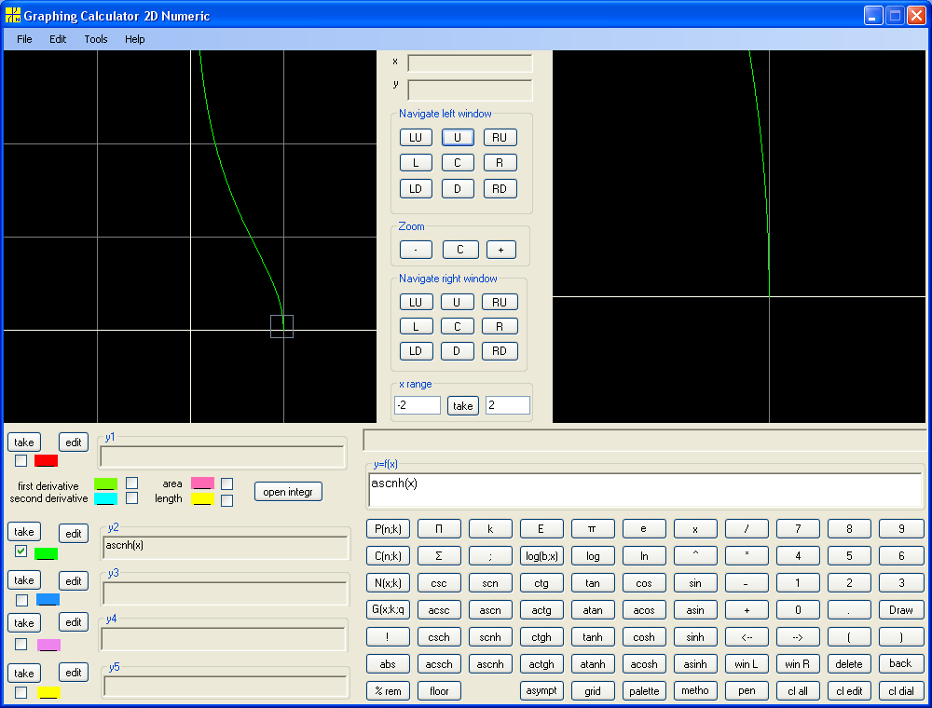Screen dimensions: 932x708
Task: Click the pink area color swatch
Action: [202, 483]
